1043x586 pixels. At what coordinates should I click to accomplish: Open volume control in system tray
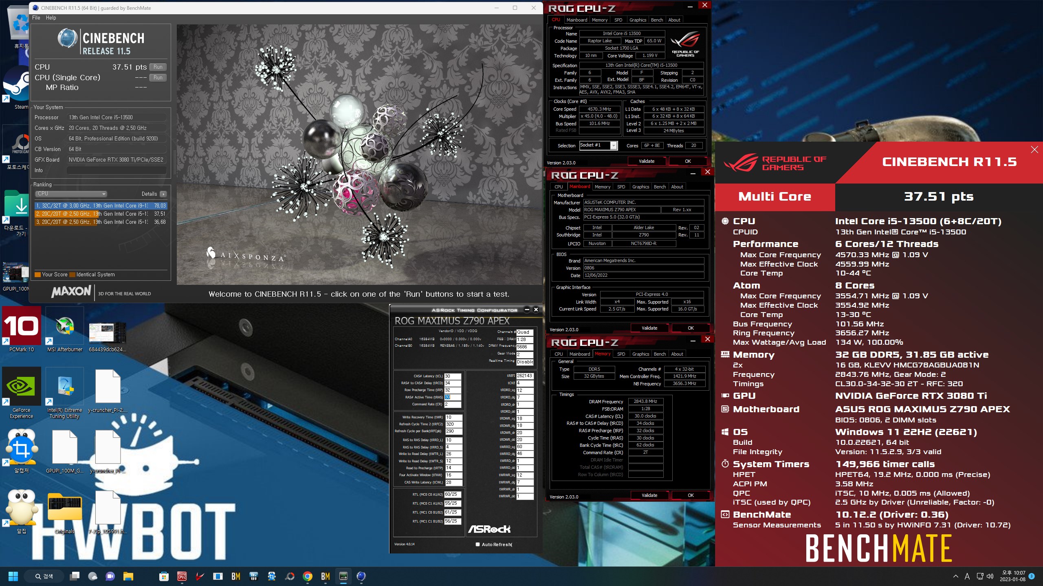(x=990, y=576)
